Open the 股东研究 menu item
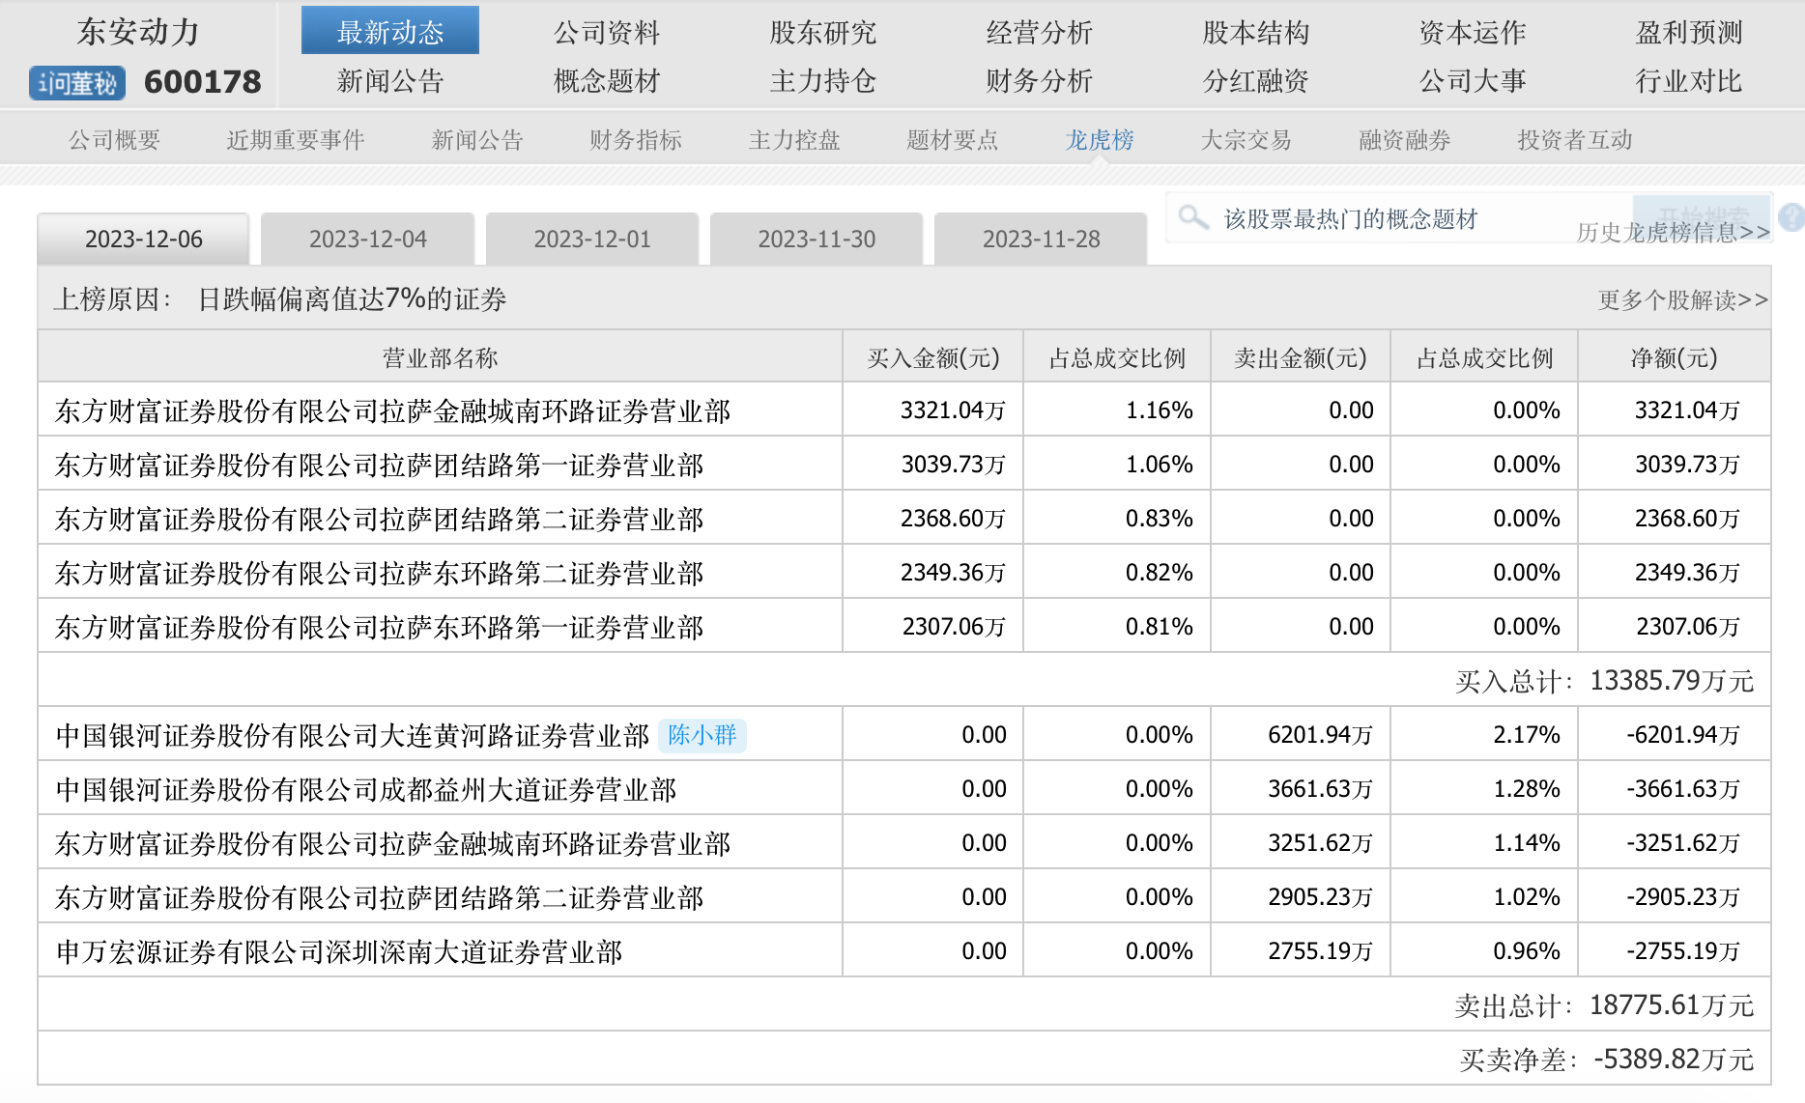 coord(822,33)
